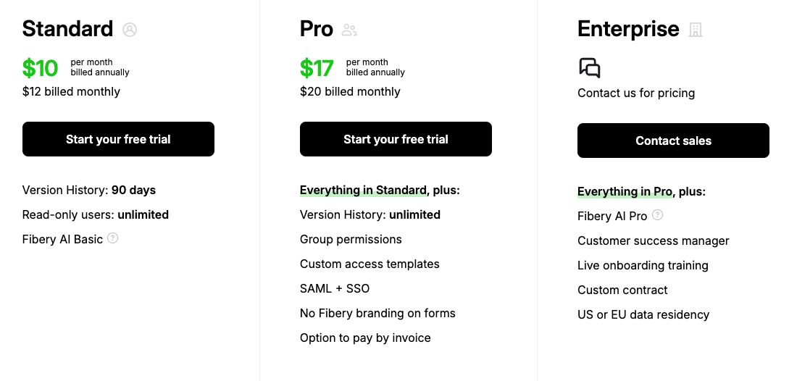Click 'Contact us for pricing' text

coord(636,93)
